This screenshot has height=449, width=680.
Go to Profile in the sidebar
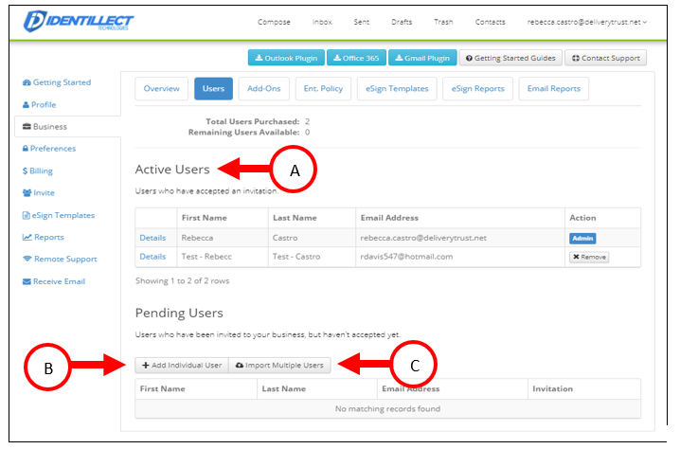pos(44,104)
